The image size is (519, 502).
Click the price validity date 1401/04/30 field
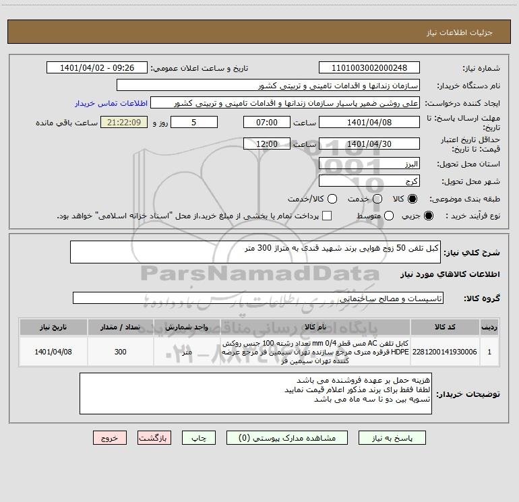pos(369,144)
